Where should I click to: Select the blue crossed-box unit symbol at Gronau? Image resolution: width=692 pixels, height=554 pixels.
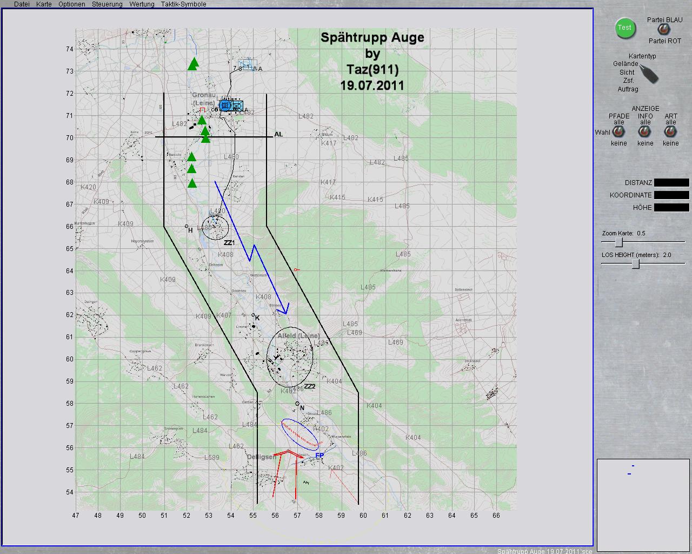237,105
